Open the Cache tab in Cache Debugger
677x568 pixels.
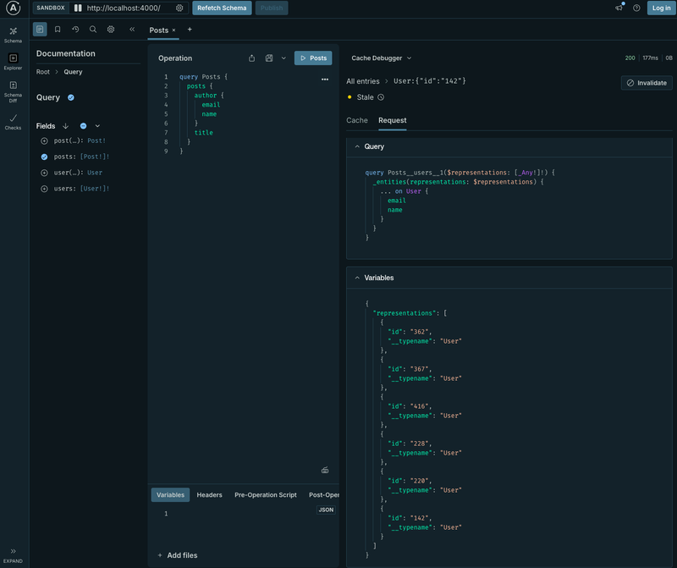point(356,120)
